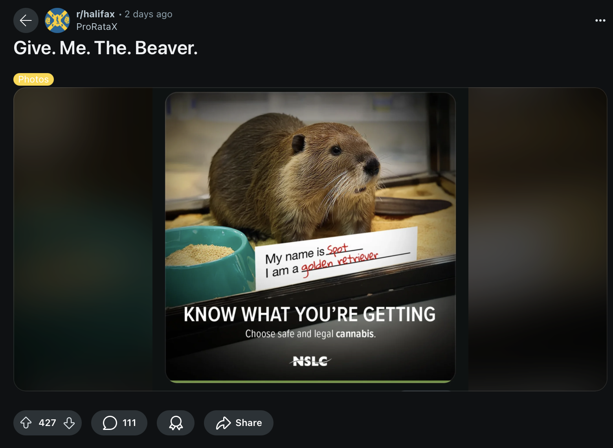613x448 pixels.
Task: Filter by the yellow Photos flair
Action: (x=33, y=79)
